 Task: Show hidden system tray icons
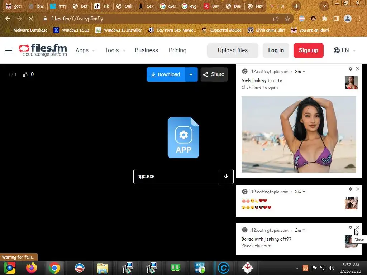tap(297, 268)
